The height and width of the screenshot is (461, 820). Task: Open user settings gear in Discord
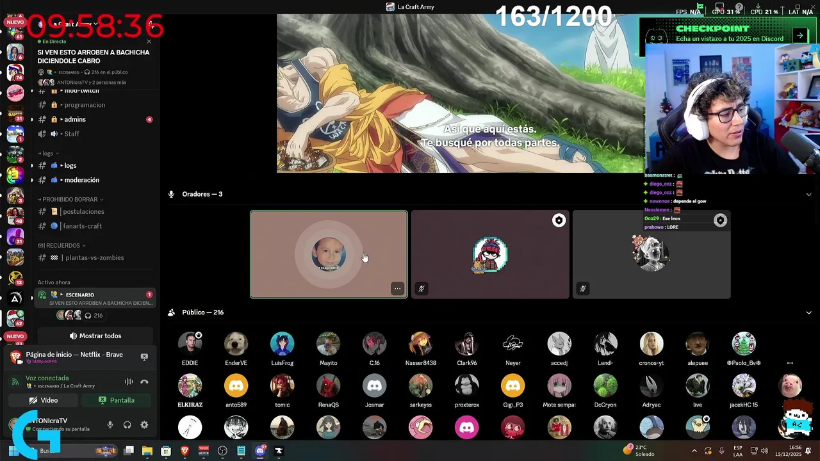[x=144, y=425]
